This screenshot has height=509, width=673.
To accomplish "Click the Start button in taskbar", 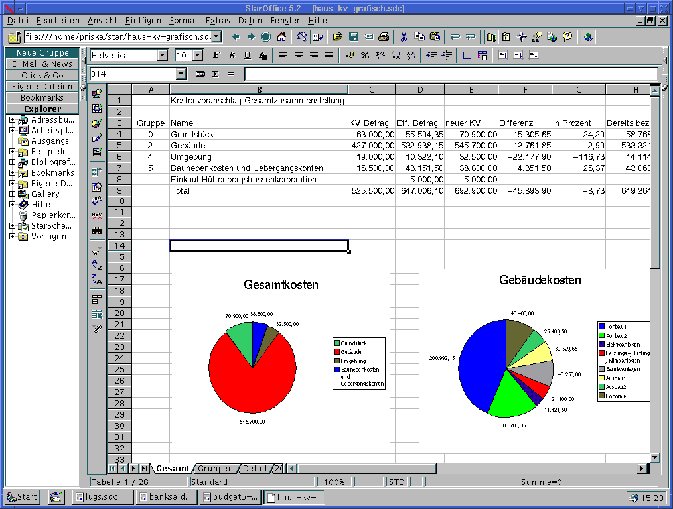I will [x=22, y=497].
